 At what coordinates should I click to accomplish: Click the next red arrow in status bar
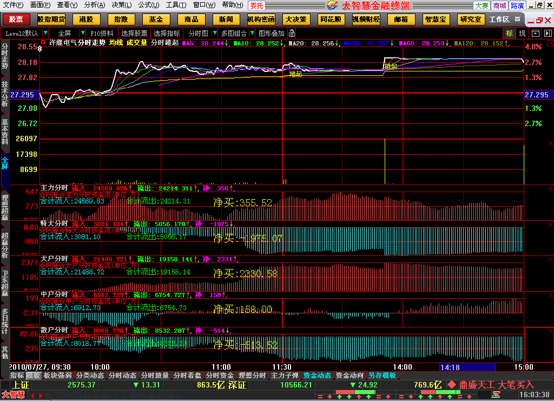40,396
